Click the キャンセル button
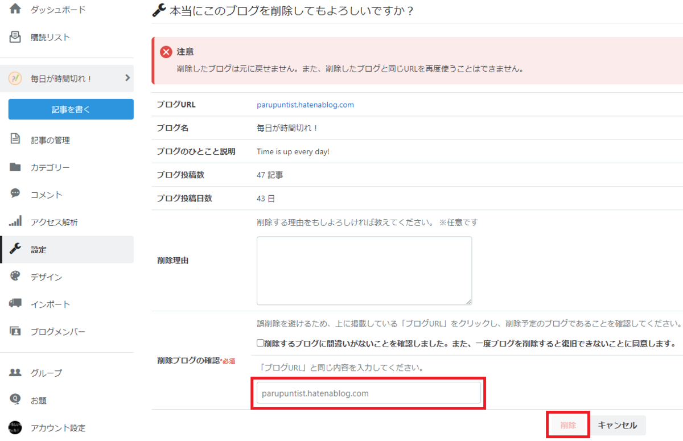This screenshot has width=683, height=441. tap(618, 425)
